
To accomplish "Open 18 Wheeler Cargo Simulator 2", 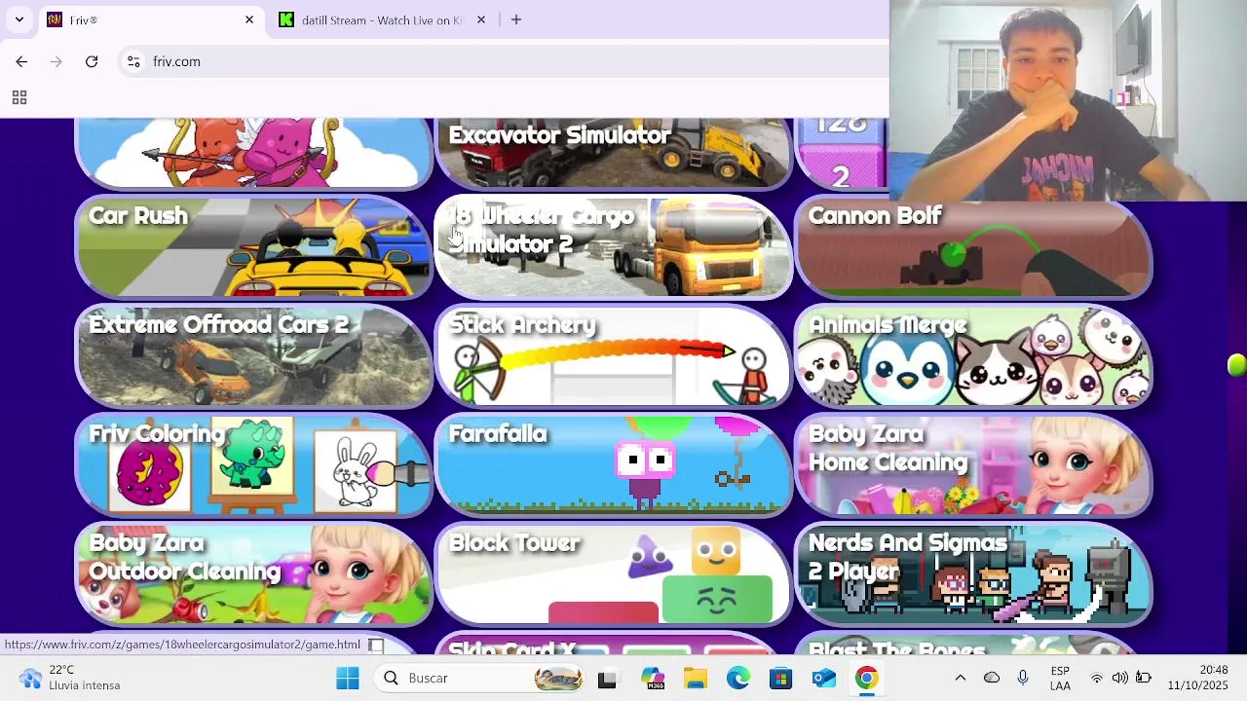I will 614,247.
